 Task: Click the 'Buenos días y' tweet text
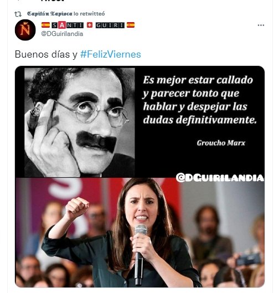coord(46,55)
